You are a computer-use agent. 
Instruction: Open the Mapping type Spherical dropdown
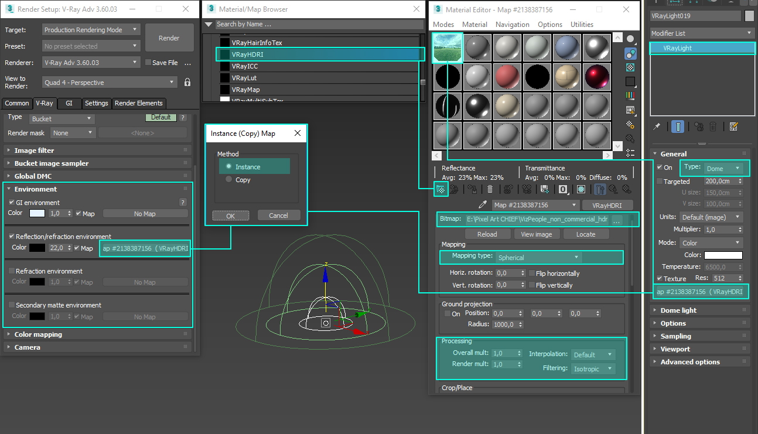539,257
